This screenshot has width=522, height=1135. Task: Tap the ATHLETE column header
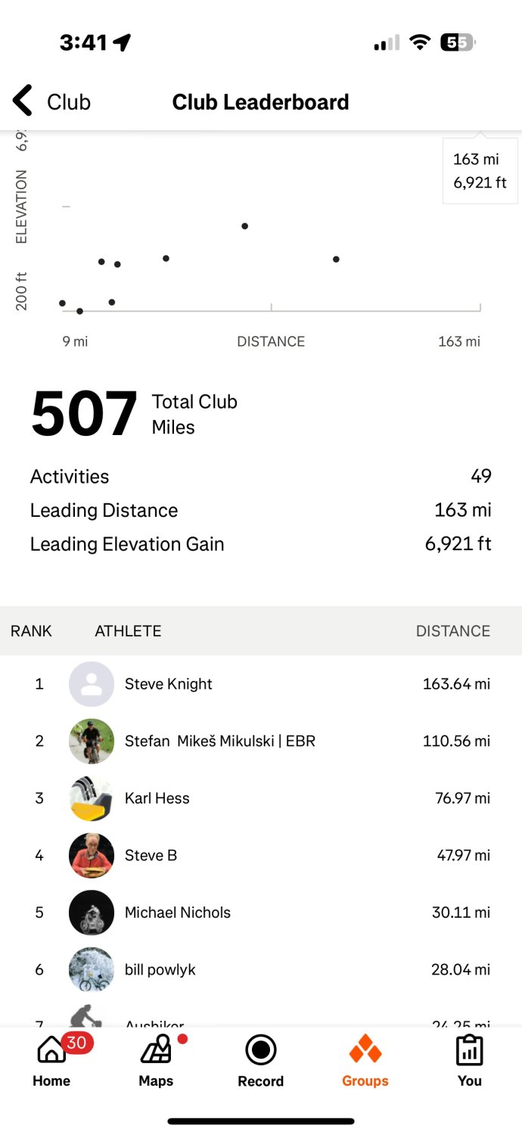tap(128, 631)
